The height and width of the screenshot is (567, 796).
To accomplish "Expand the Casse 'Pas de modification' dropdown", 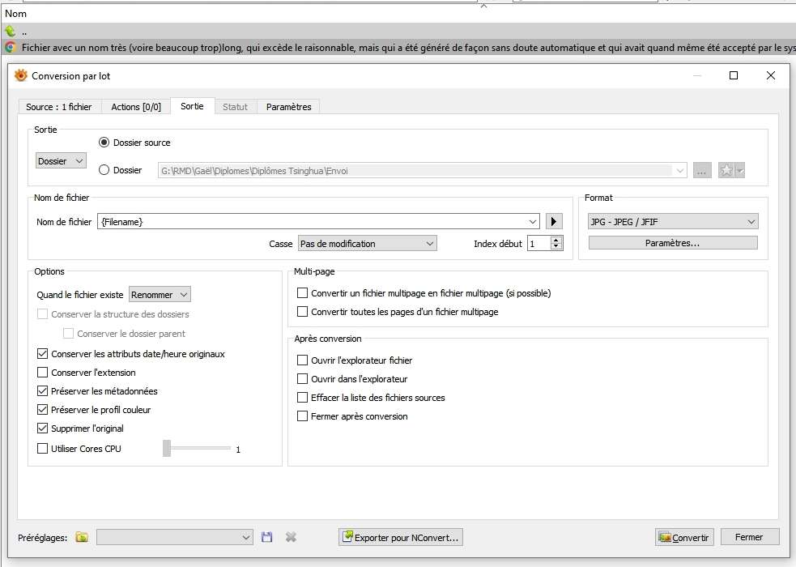I will 367,243.
